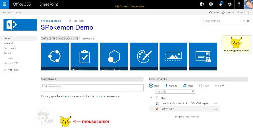The width and height of the screenshot is (253, 140).
Task: Click the spikachu64 file type icon
Action: click(157, 109)
